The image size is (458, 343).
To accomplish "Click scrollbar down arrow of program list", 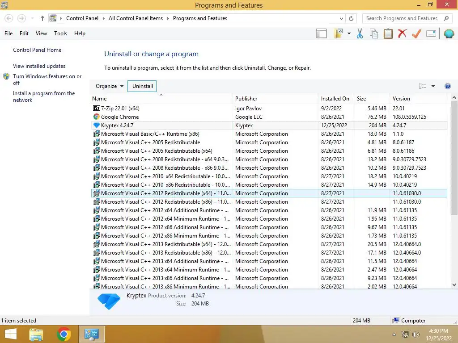I will click(x=454, y=284).
